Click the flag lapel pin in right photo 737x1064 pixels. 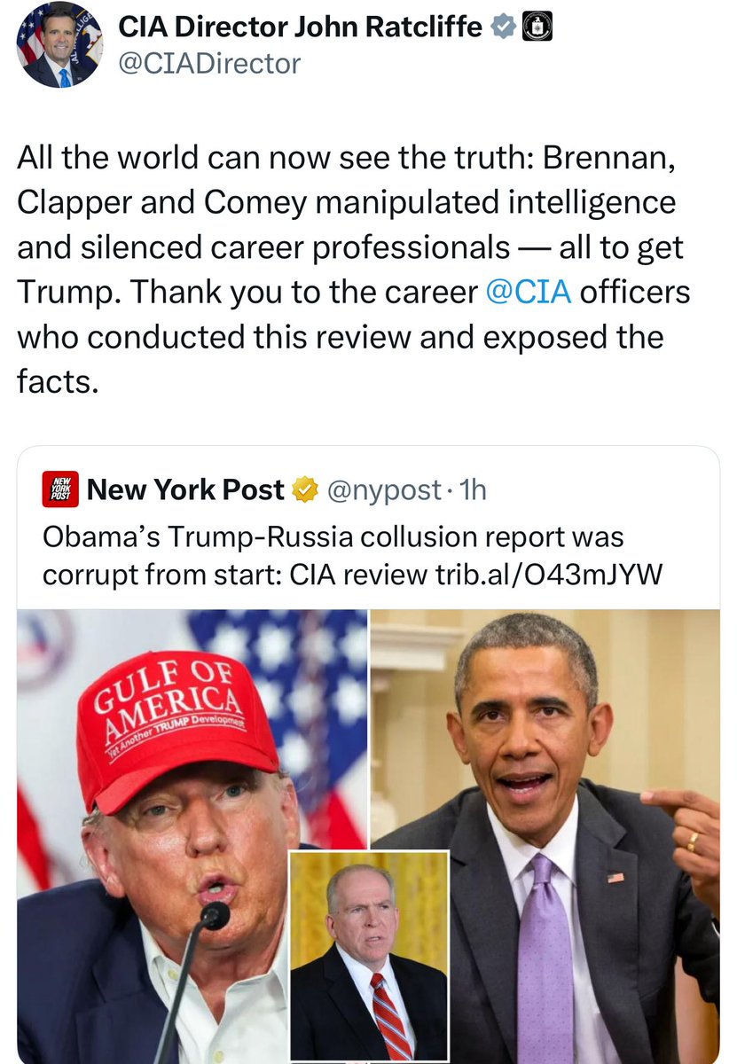tap(616, 878)
